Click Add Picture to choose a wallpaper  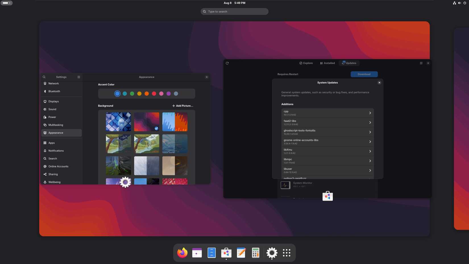click(182, 106)
